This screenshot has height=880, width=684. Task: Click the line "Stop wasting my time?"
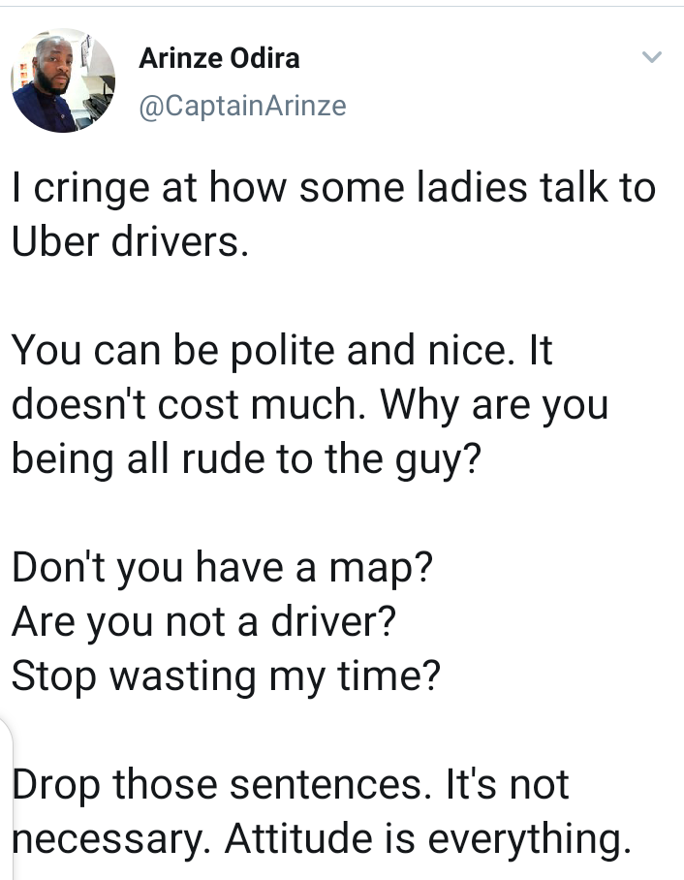(226, 677)
